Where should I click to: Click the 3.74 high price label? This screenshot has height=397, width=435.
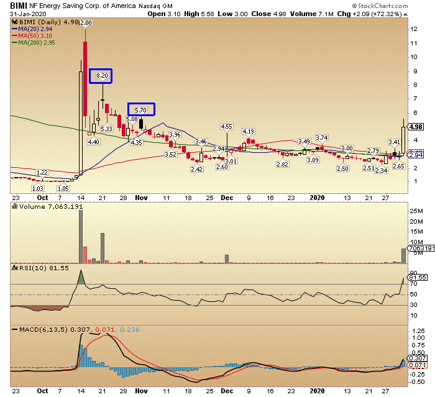click(x=321, y=137)
